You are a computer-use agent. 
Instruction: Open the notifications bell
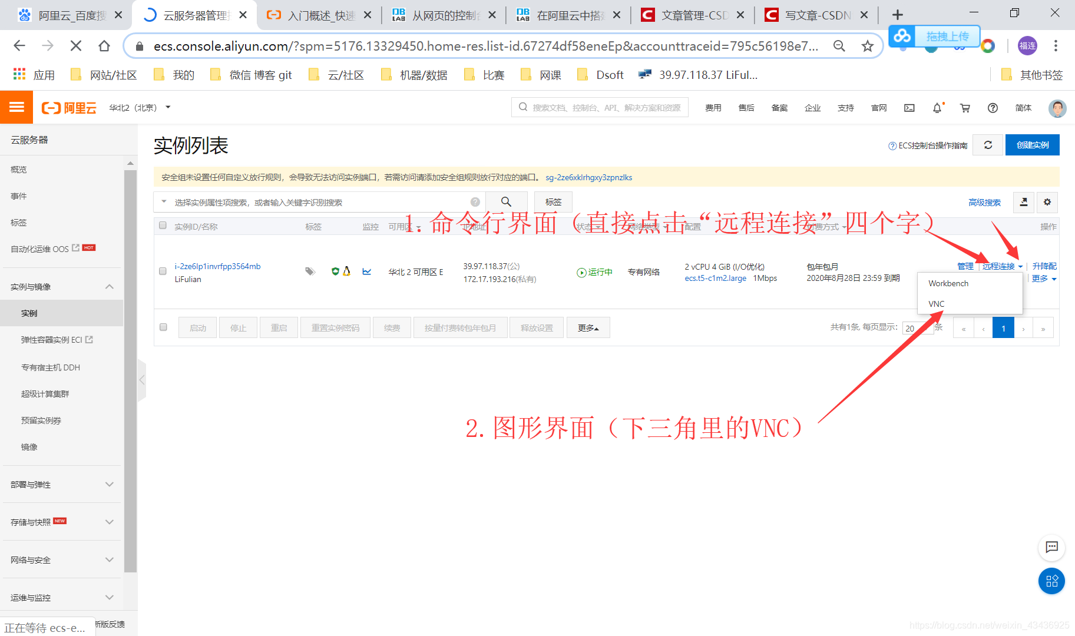point(937,108)
